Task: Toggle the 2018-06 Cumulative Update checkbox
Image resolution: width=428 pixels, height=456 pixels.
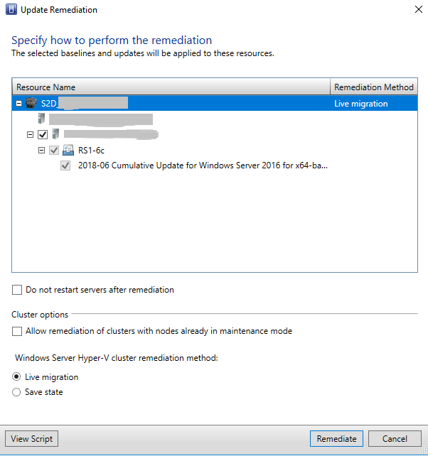Action: (65, 165)
